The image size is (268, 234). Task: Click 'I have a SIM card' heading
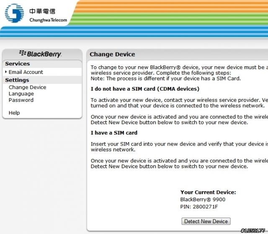[114, 133]
